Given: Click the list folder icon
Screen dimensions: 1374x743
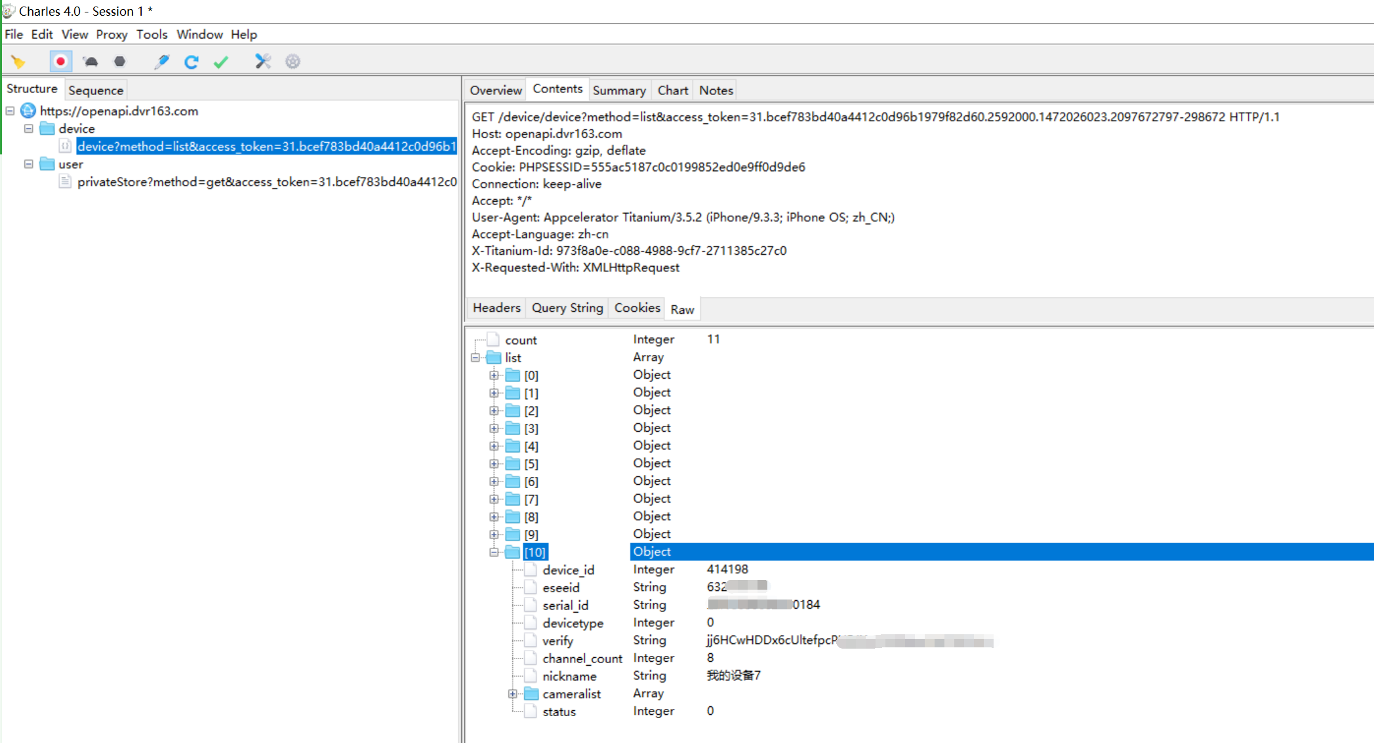Looking at the screenshot, I should [x=494, y=357].
